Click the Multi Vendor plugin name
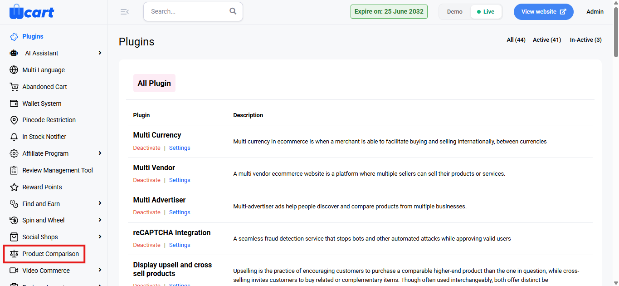619x286 pixels. pyautogui.click(x=154, y=168)
